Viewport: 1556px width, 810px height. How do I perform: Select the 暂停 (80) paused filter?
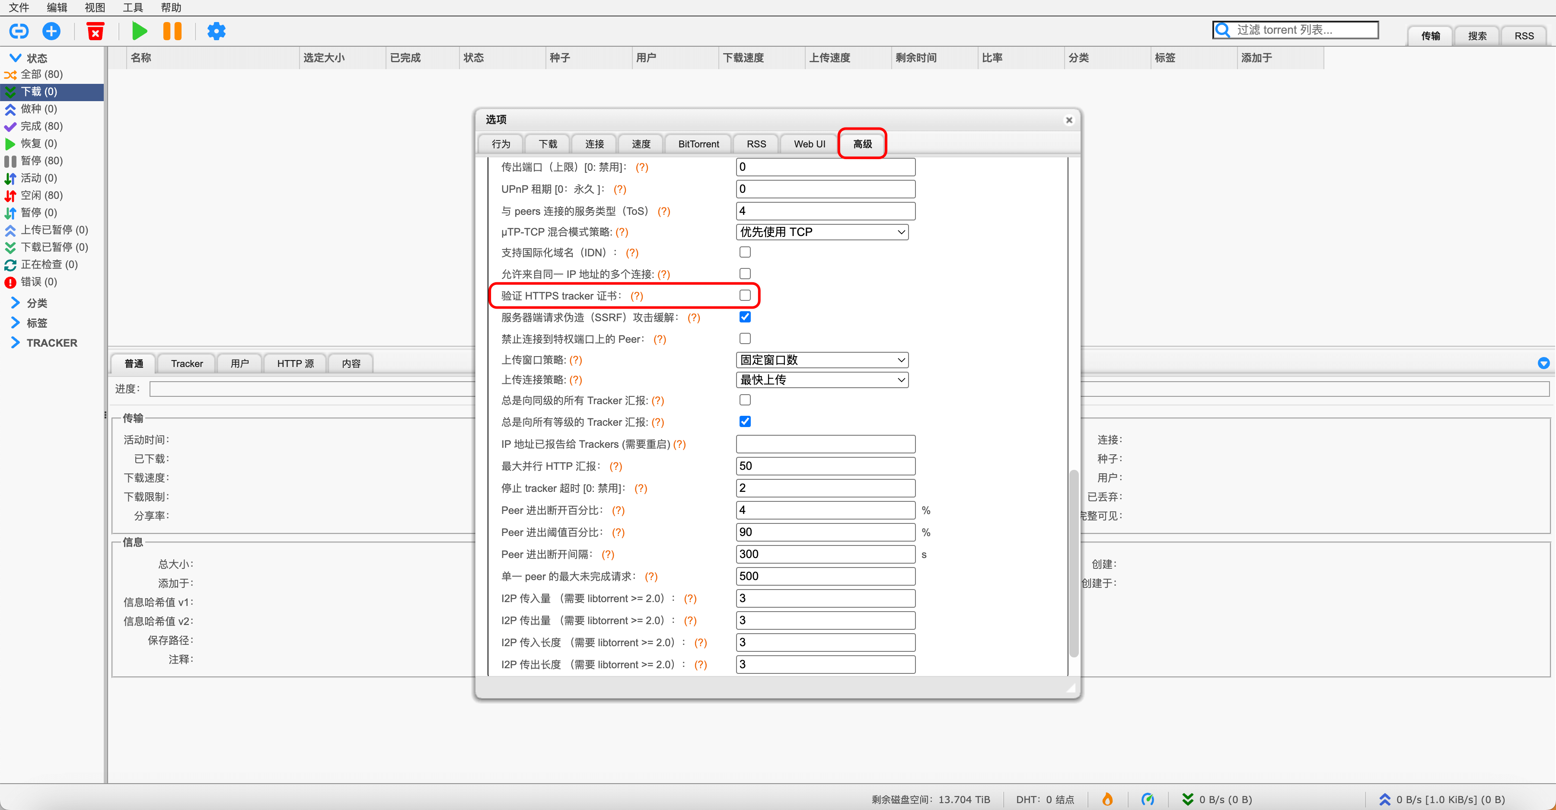pyautogui.click(x=52, y=161)
